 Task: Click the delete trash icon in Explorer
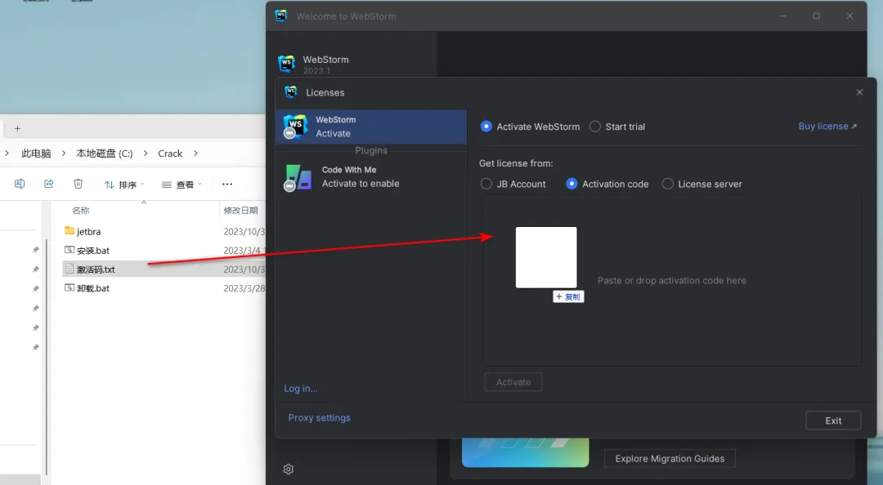78,184
